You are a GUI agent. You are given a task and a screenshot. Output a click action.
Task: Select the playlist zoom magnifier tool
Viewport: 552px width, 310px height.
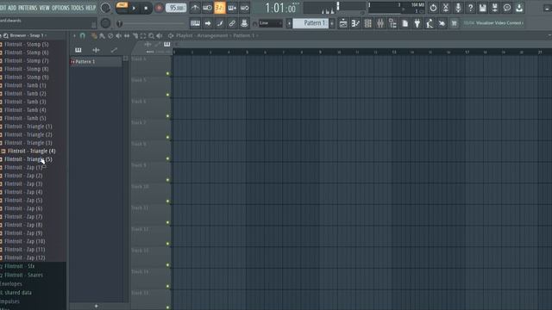[x=151, y=35]
